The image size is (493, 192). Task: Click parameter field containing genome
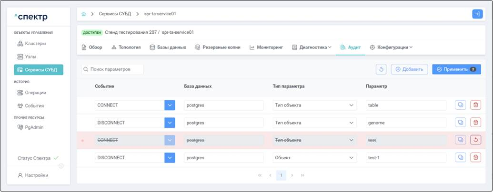[x=406, y=123]
